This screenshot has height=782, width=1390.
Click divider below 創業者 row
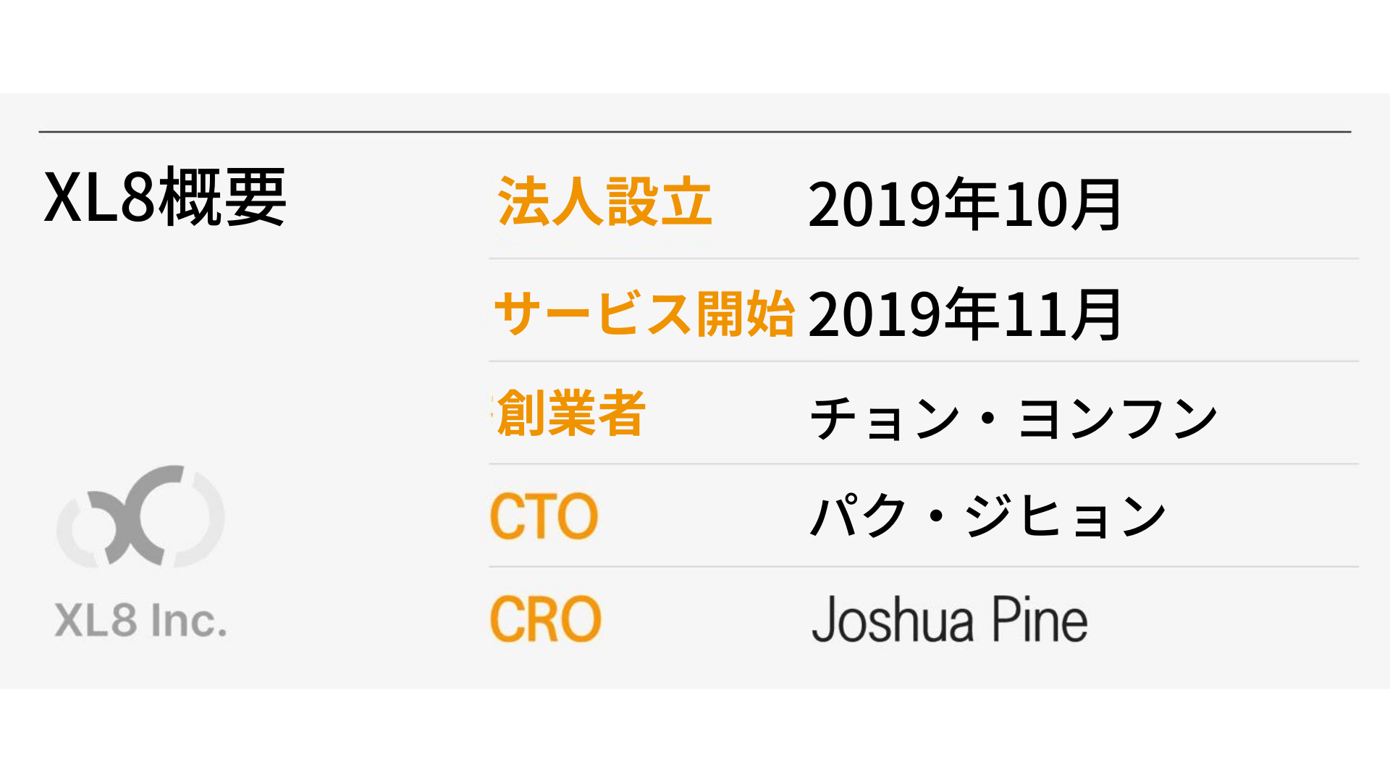[x=924, y=464]
